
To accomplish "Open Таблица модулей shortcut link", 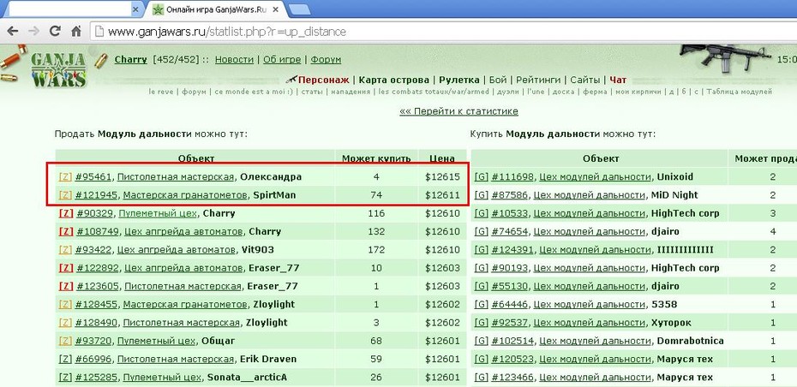I will tap(739, 92).
